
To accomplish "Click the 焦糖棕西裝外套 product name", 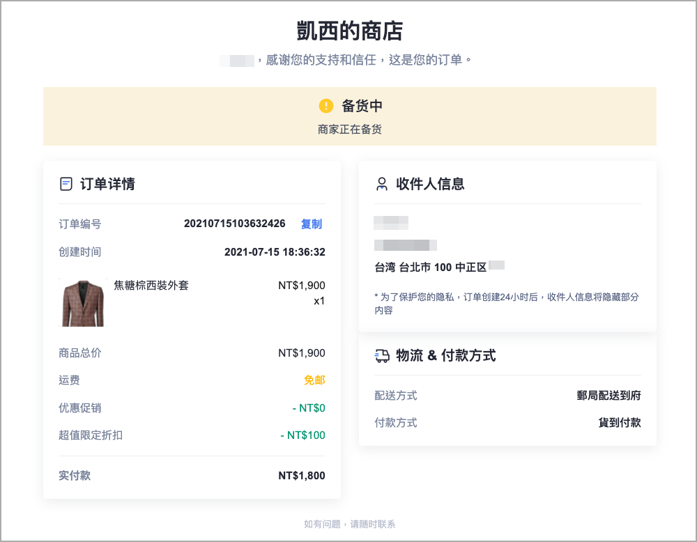I will 151,285.
